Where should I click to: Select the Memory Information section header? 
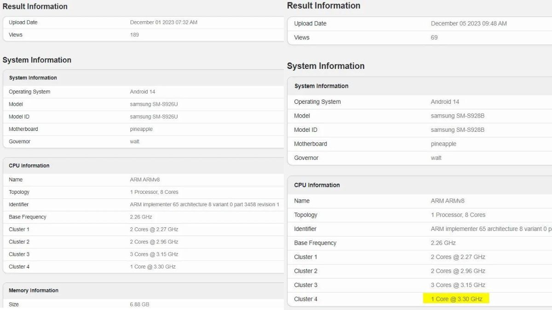tap(34, 290)
